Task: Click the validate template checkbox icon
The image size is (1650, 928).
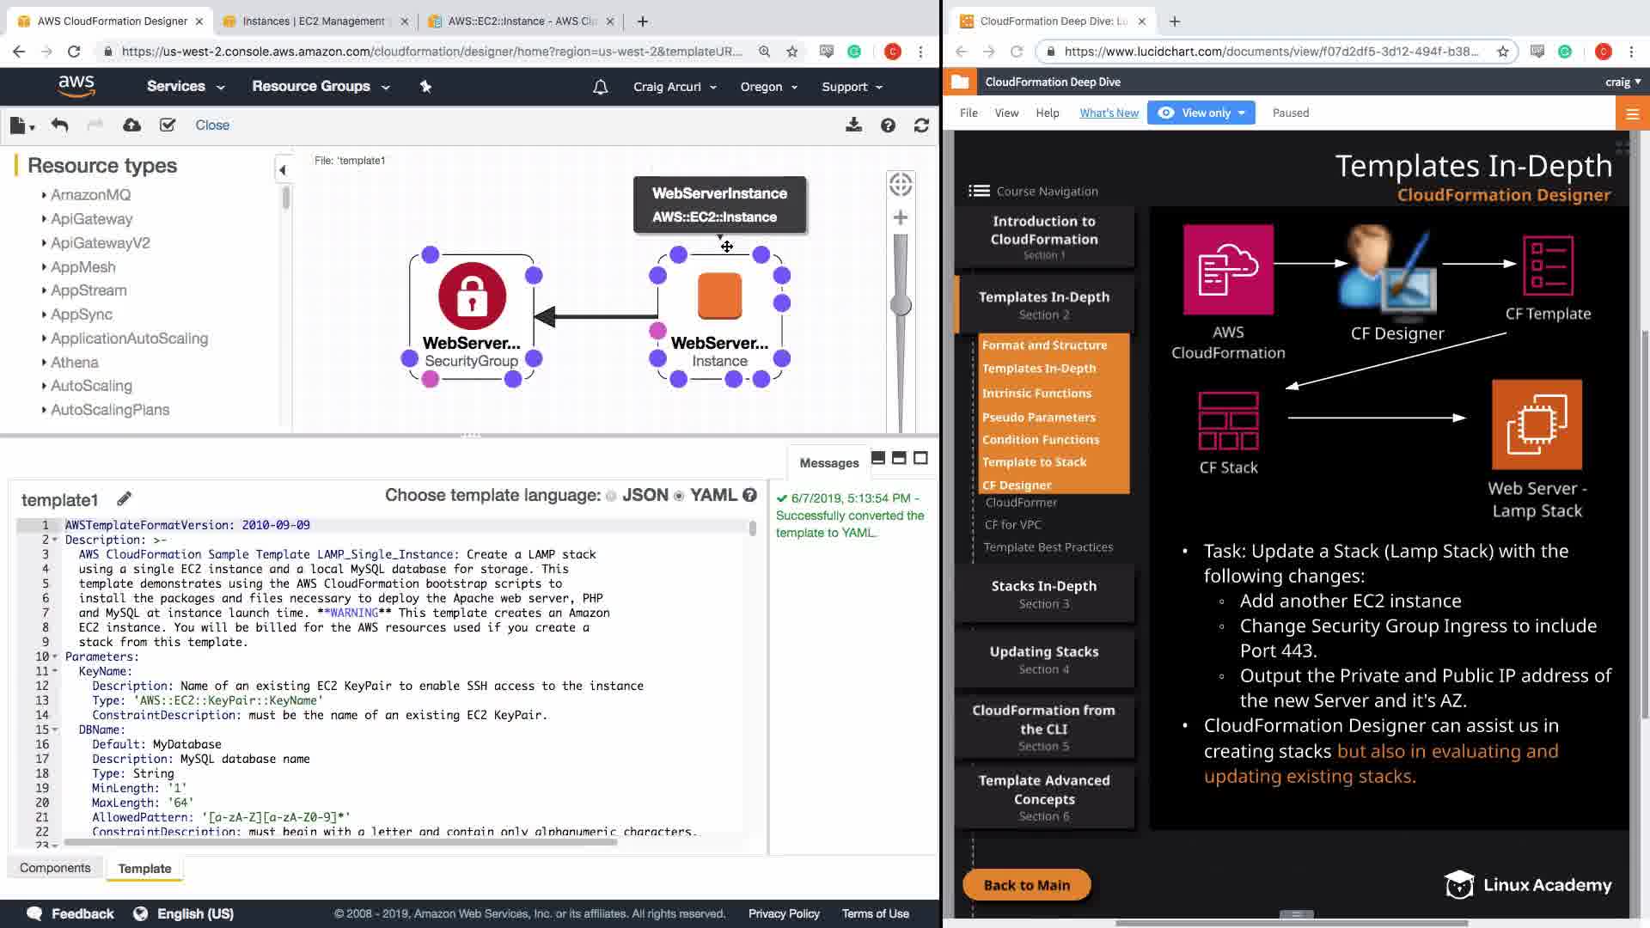Action: pyautogui.click(x=168, y=125)
